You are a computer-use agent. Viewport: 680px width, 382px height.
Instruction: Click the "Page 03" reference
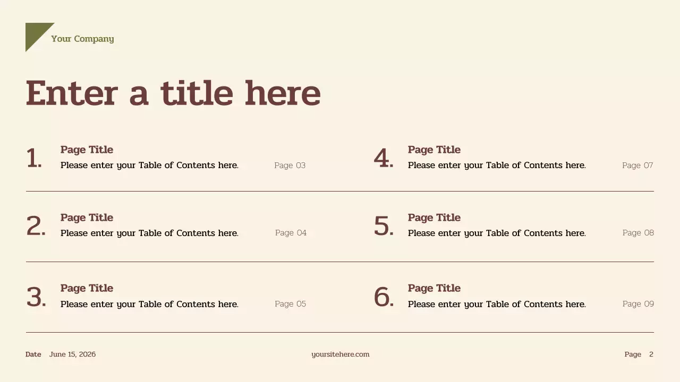pos(290,166)
